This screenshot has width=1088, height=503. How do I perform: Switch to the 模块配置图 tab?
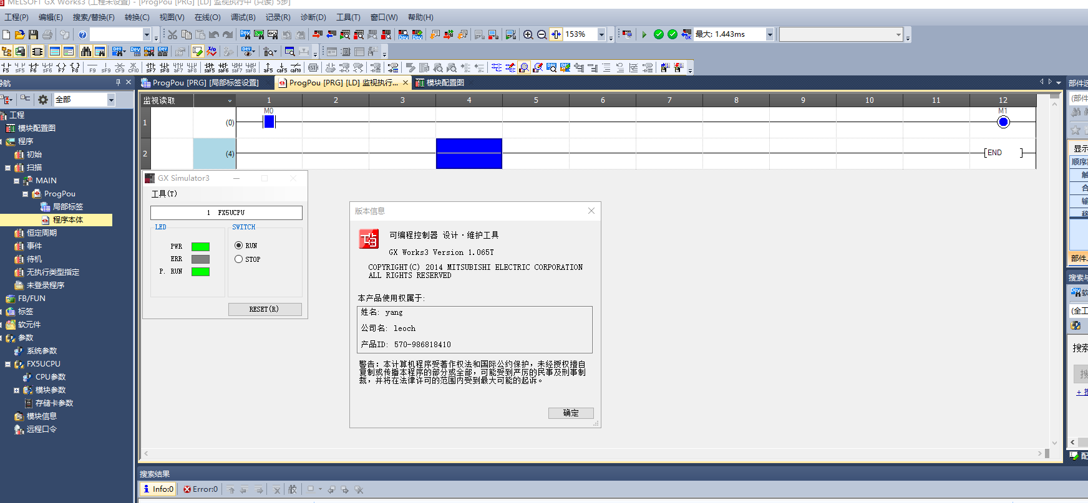coord(444,83)
